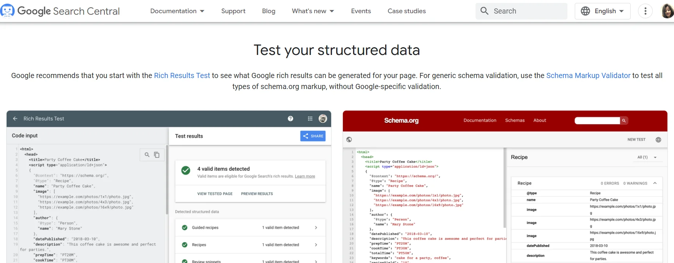Click VIEW TESTED PAGE
Screen dimensions: 674x263
tap(215, 194)
